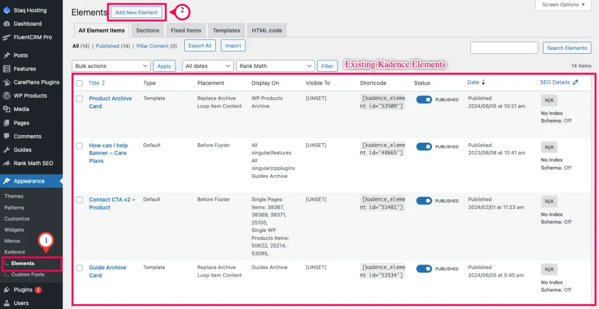Open the Elements submenu item
599x309 pixels.
[23, 263]
